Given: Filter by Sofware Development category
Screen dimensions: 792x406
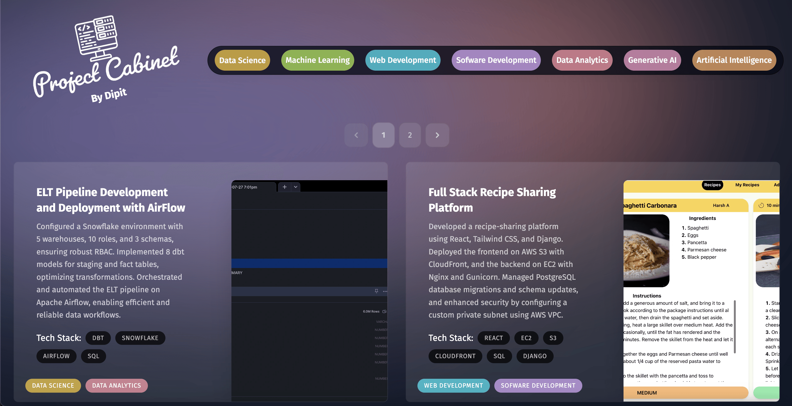Looking at the screenshot, I should (496, 60).
